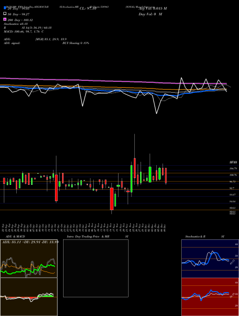Open the red RSI mini chart

pyautogui.click(x=210, y=297)
